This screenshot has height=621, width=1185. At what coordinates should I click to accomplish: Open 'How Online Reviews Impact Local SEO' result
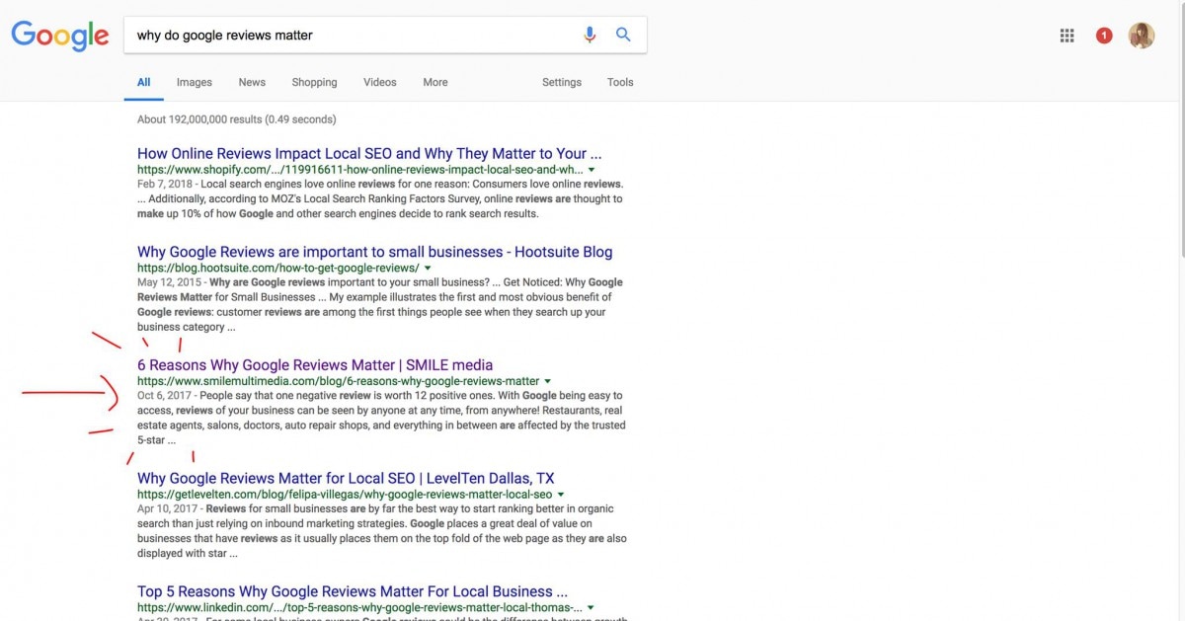coord(369,153)
